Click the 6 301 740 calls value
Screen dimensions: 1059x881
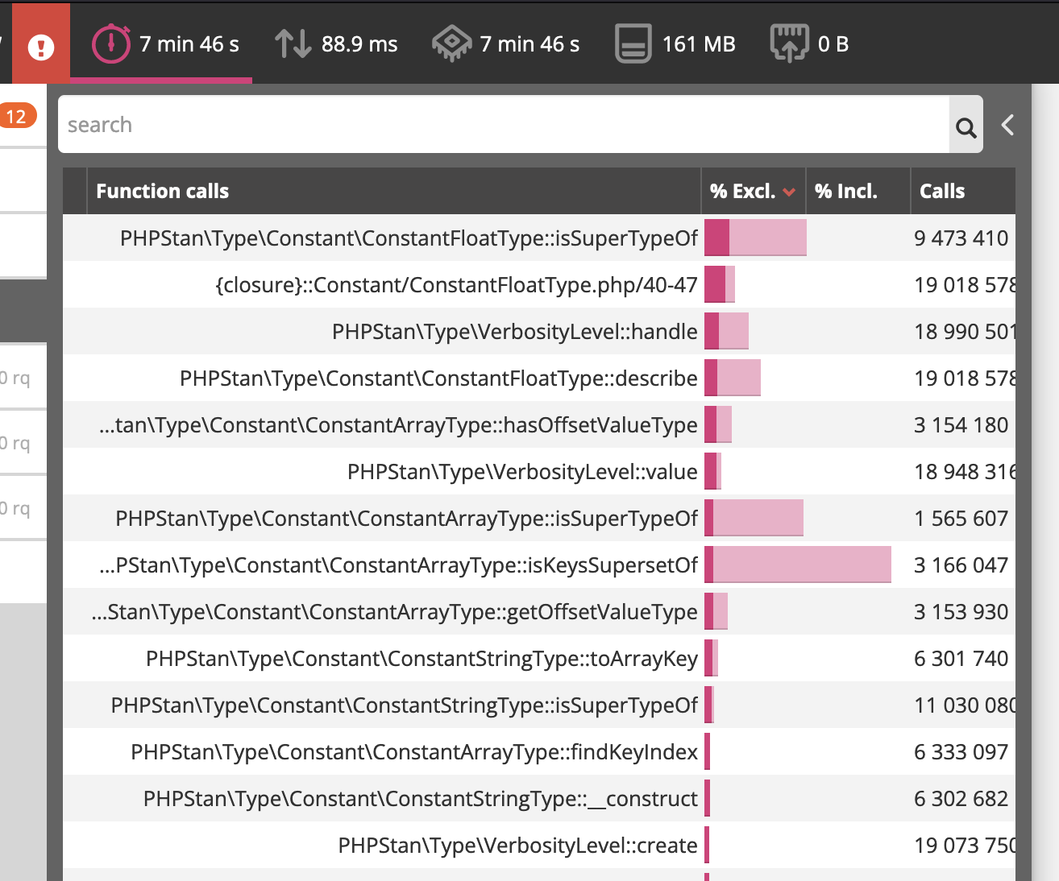coord(961,659)
